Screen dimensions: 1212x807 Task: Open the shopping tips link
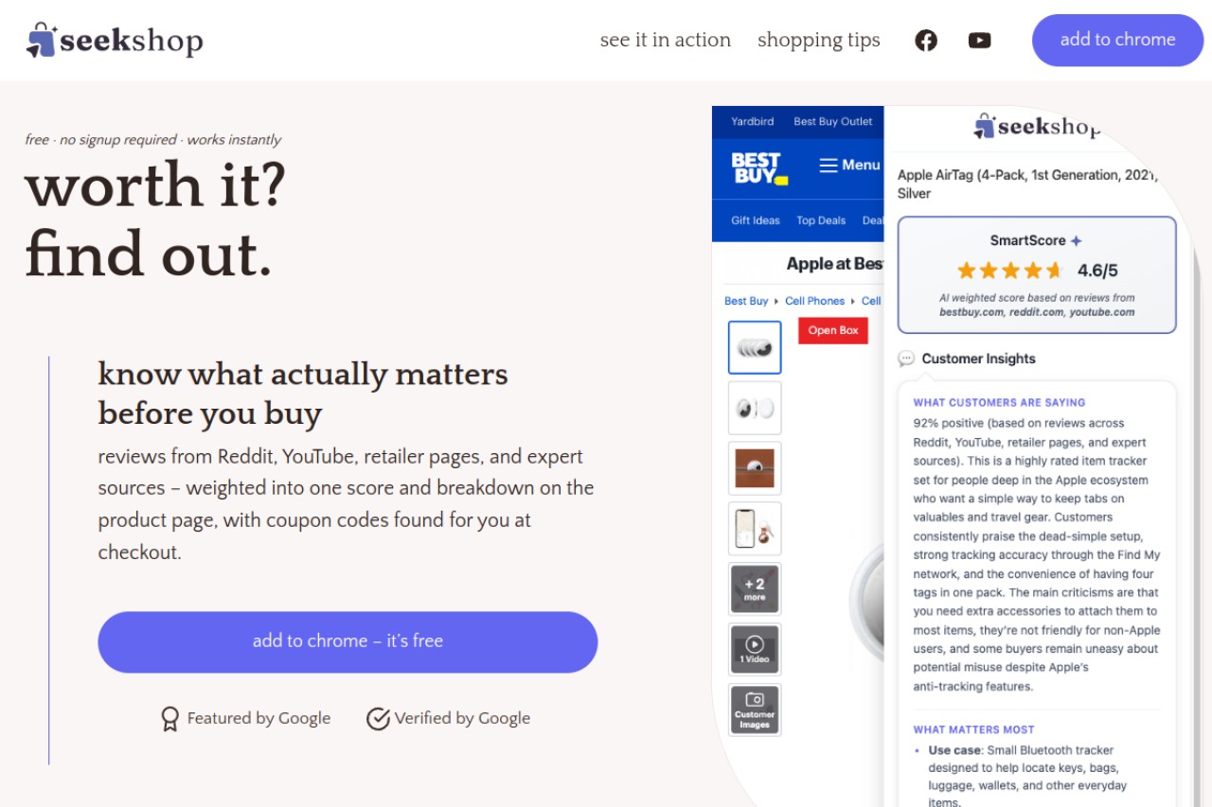819,40
